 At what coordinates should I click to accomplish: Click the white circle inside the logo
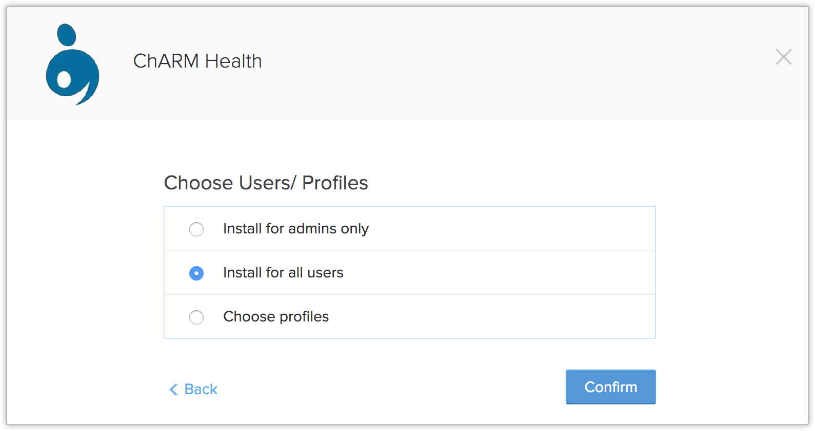64,80
